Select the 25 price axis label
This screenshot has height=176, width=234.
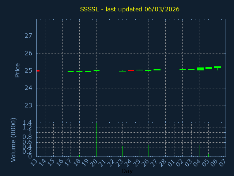point(28,71)
